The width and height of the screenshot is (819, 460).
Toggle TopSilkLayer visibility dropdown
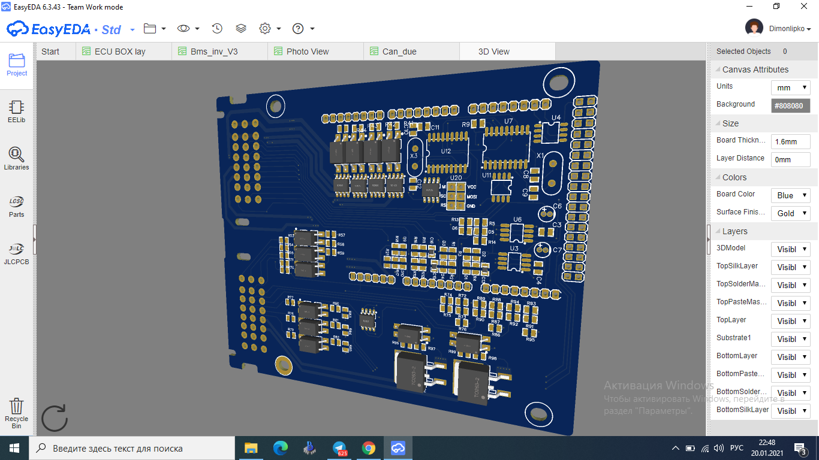[790, 267]
